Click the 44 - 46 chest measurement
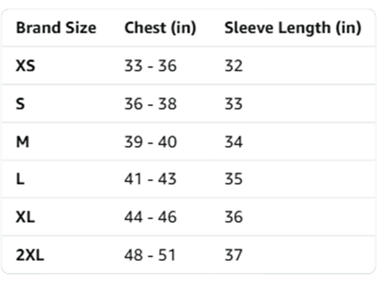The image size is (377, 282). click(x=151, y=217)
